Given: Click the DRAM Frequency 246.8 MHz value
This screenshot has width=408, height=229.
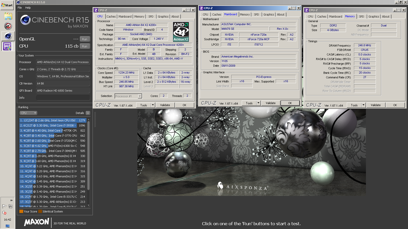Looking at the screenshot, I should pyautogui.click(x=365, y=45).
